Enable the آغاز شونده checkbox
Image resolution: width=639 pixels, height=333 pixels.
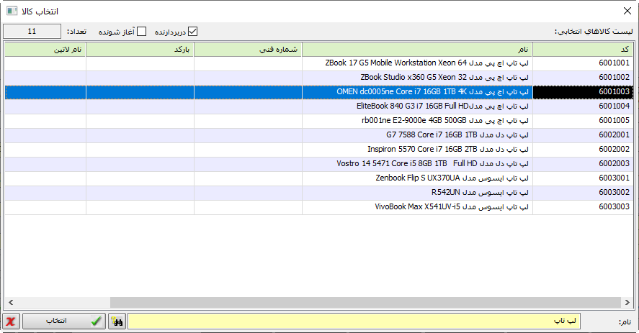click(x=141, y=32)
